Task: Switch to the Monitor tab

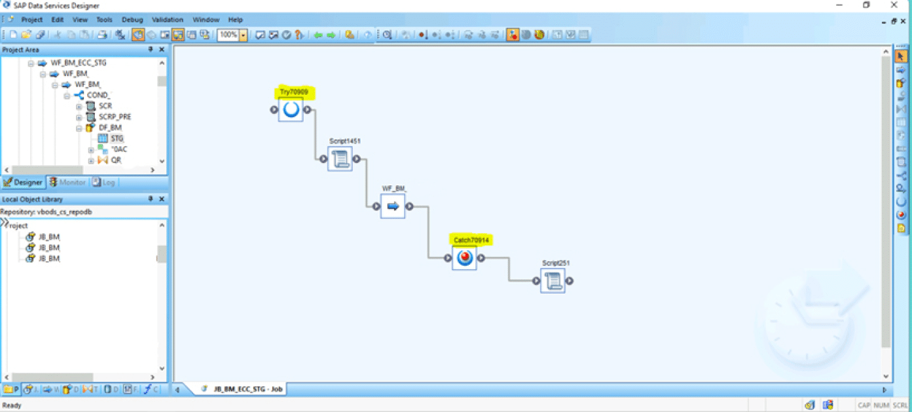Action: pos(67,182)
